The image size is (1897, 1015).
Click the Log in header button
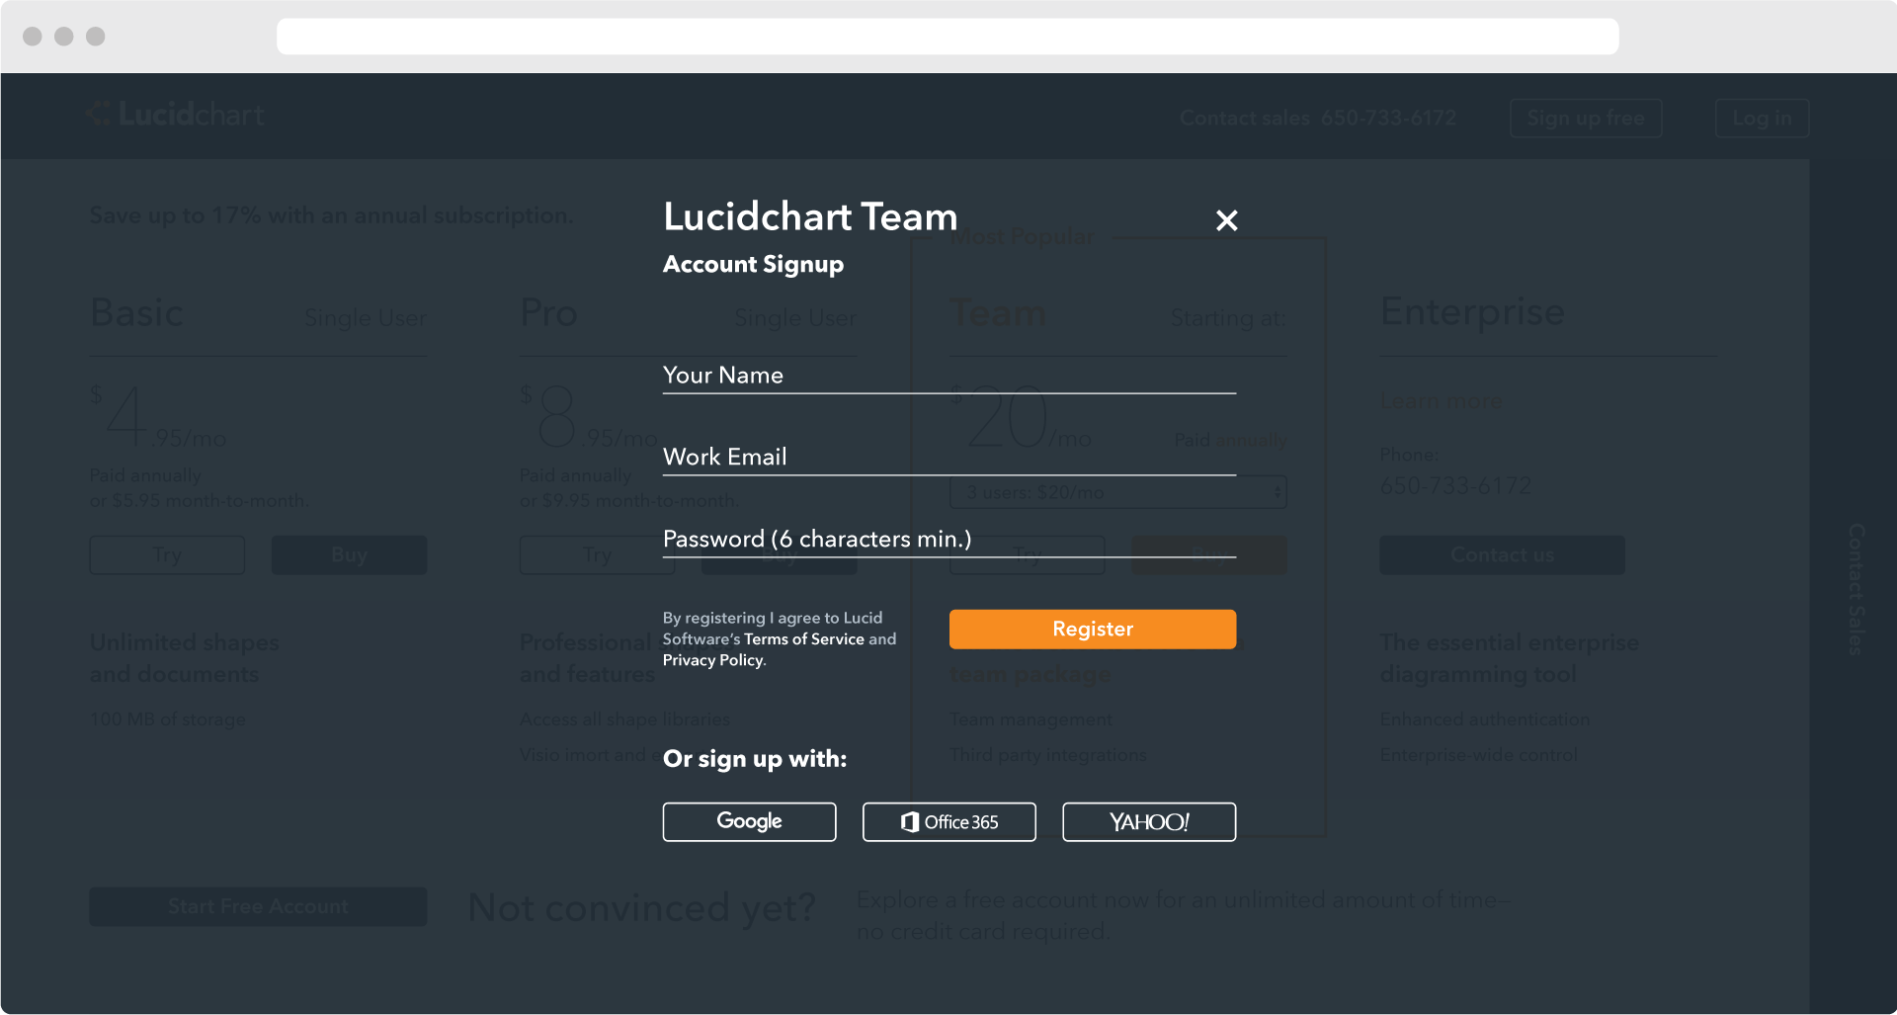tap(1762, 119)
